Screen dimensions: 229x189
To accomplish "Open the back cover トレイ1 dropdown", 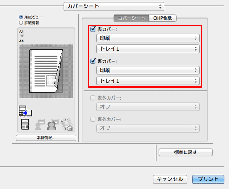I will tap(148, 81).
